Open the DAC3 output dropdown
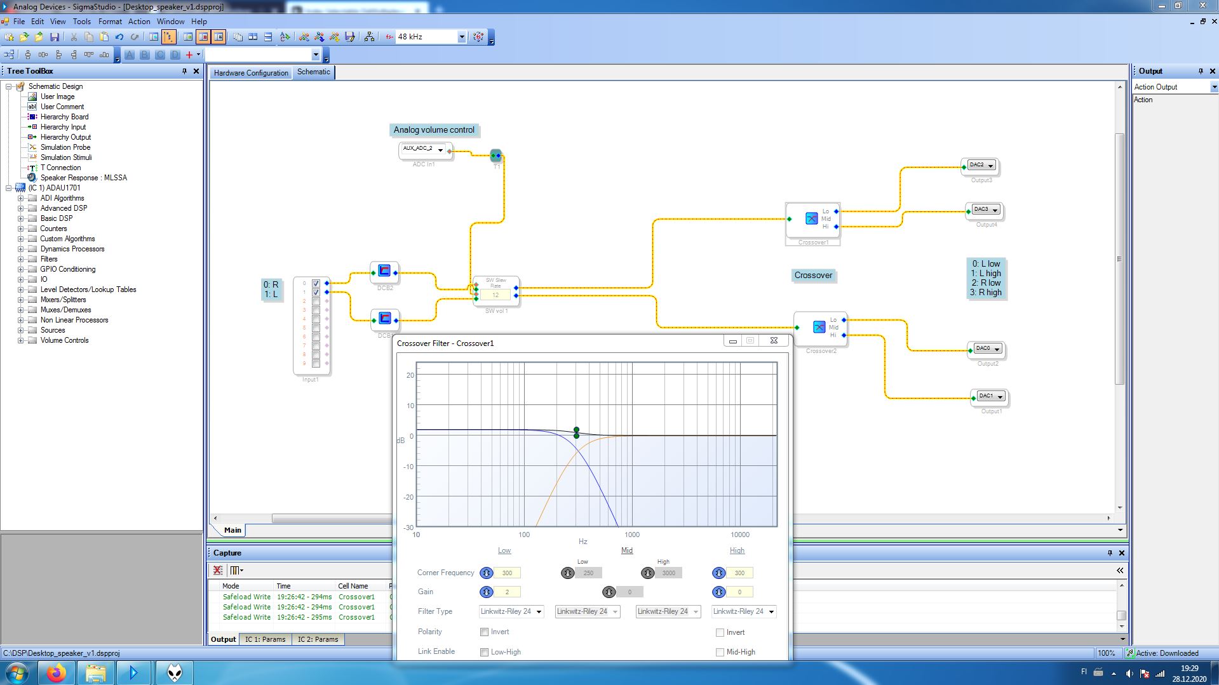1219x685 pixels. (995, 210)
